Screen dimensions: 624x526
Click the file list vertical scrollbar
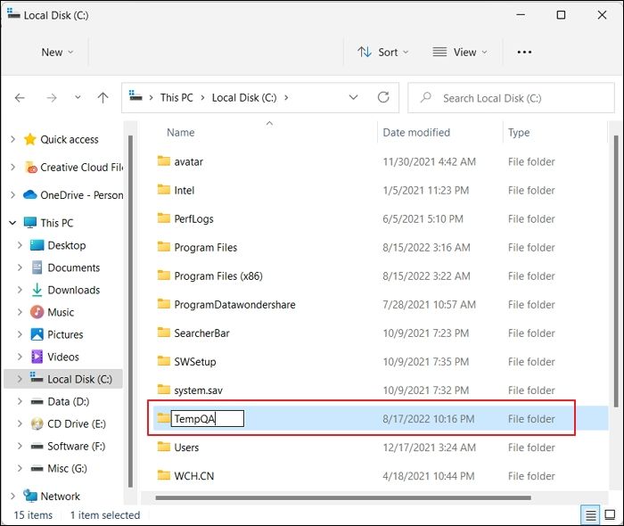coord(616,270)
